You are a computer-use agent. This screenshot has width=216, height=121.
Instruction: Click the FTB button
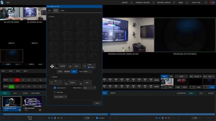click(x=171, y=76)
